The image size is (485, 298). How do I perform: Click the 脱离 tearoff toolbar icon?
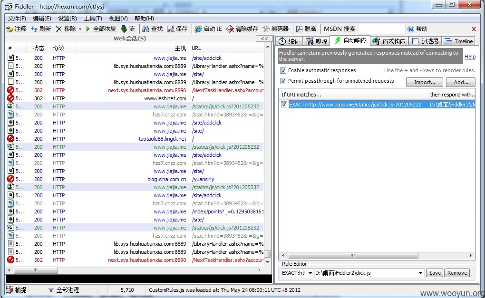(299, 29)
